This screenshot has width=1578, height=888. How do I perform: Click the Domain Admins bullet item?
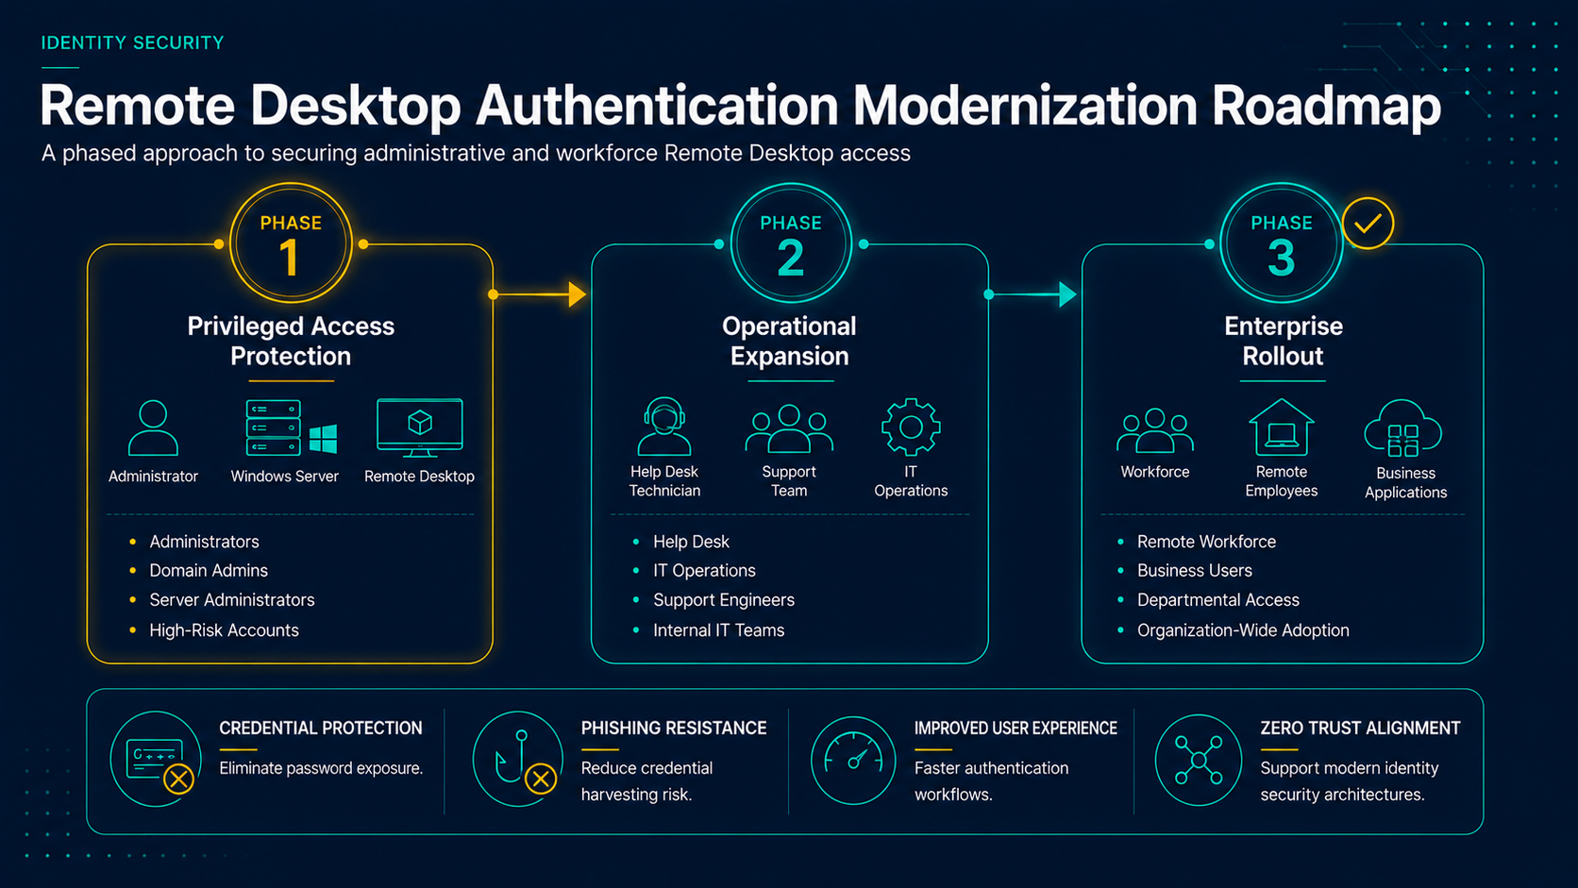point(209,571)
